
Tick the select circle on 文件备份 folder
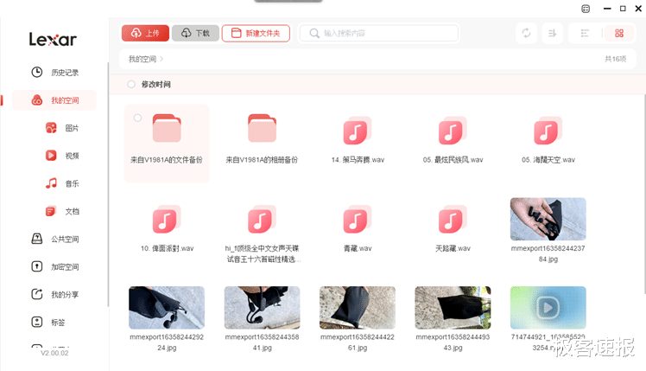coord(137,118)
